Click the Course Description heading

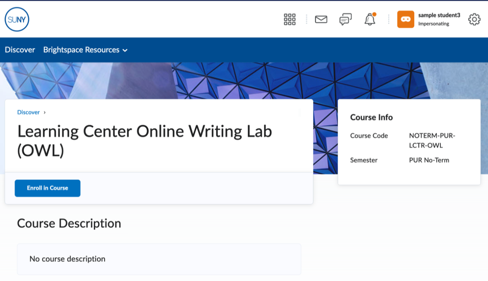pyautogui.click(x=69, y=223)
